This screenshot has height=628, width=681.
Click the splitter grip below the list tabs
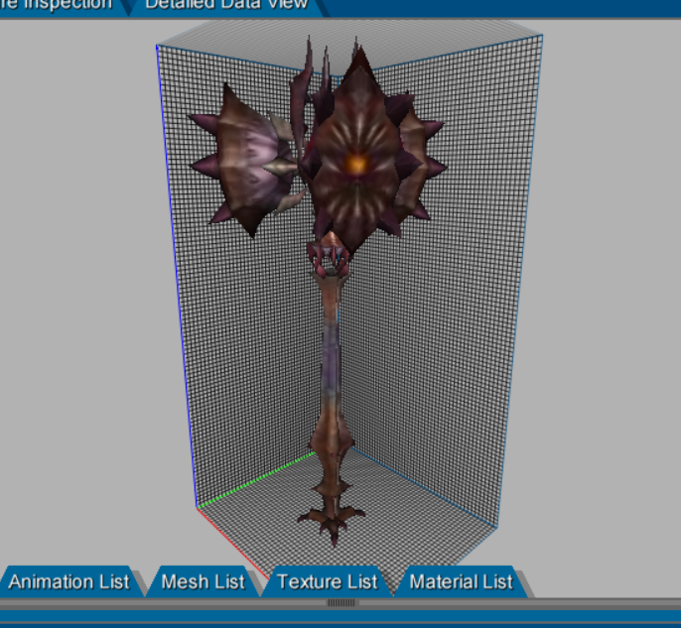340,602
